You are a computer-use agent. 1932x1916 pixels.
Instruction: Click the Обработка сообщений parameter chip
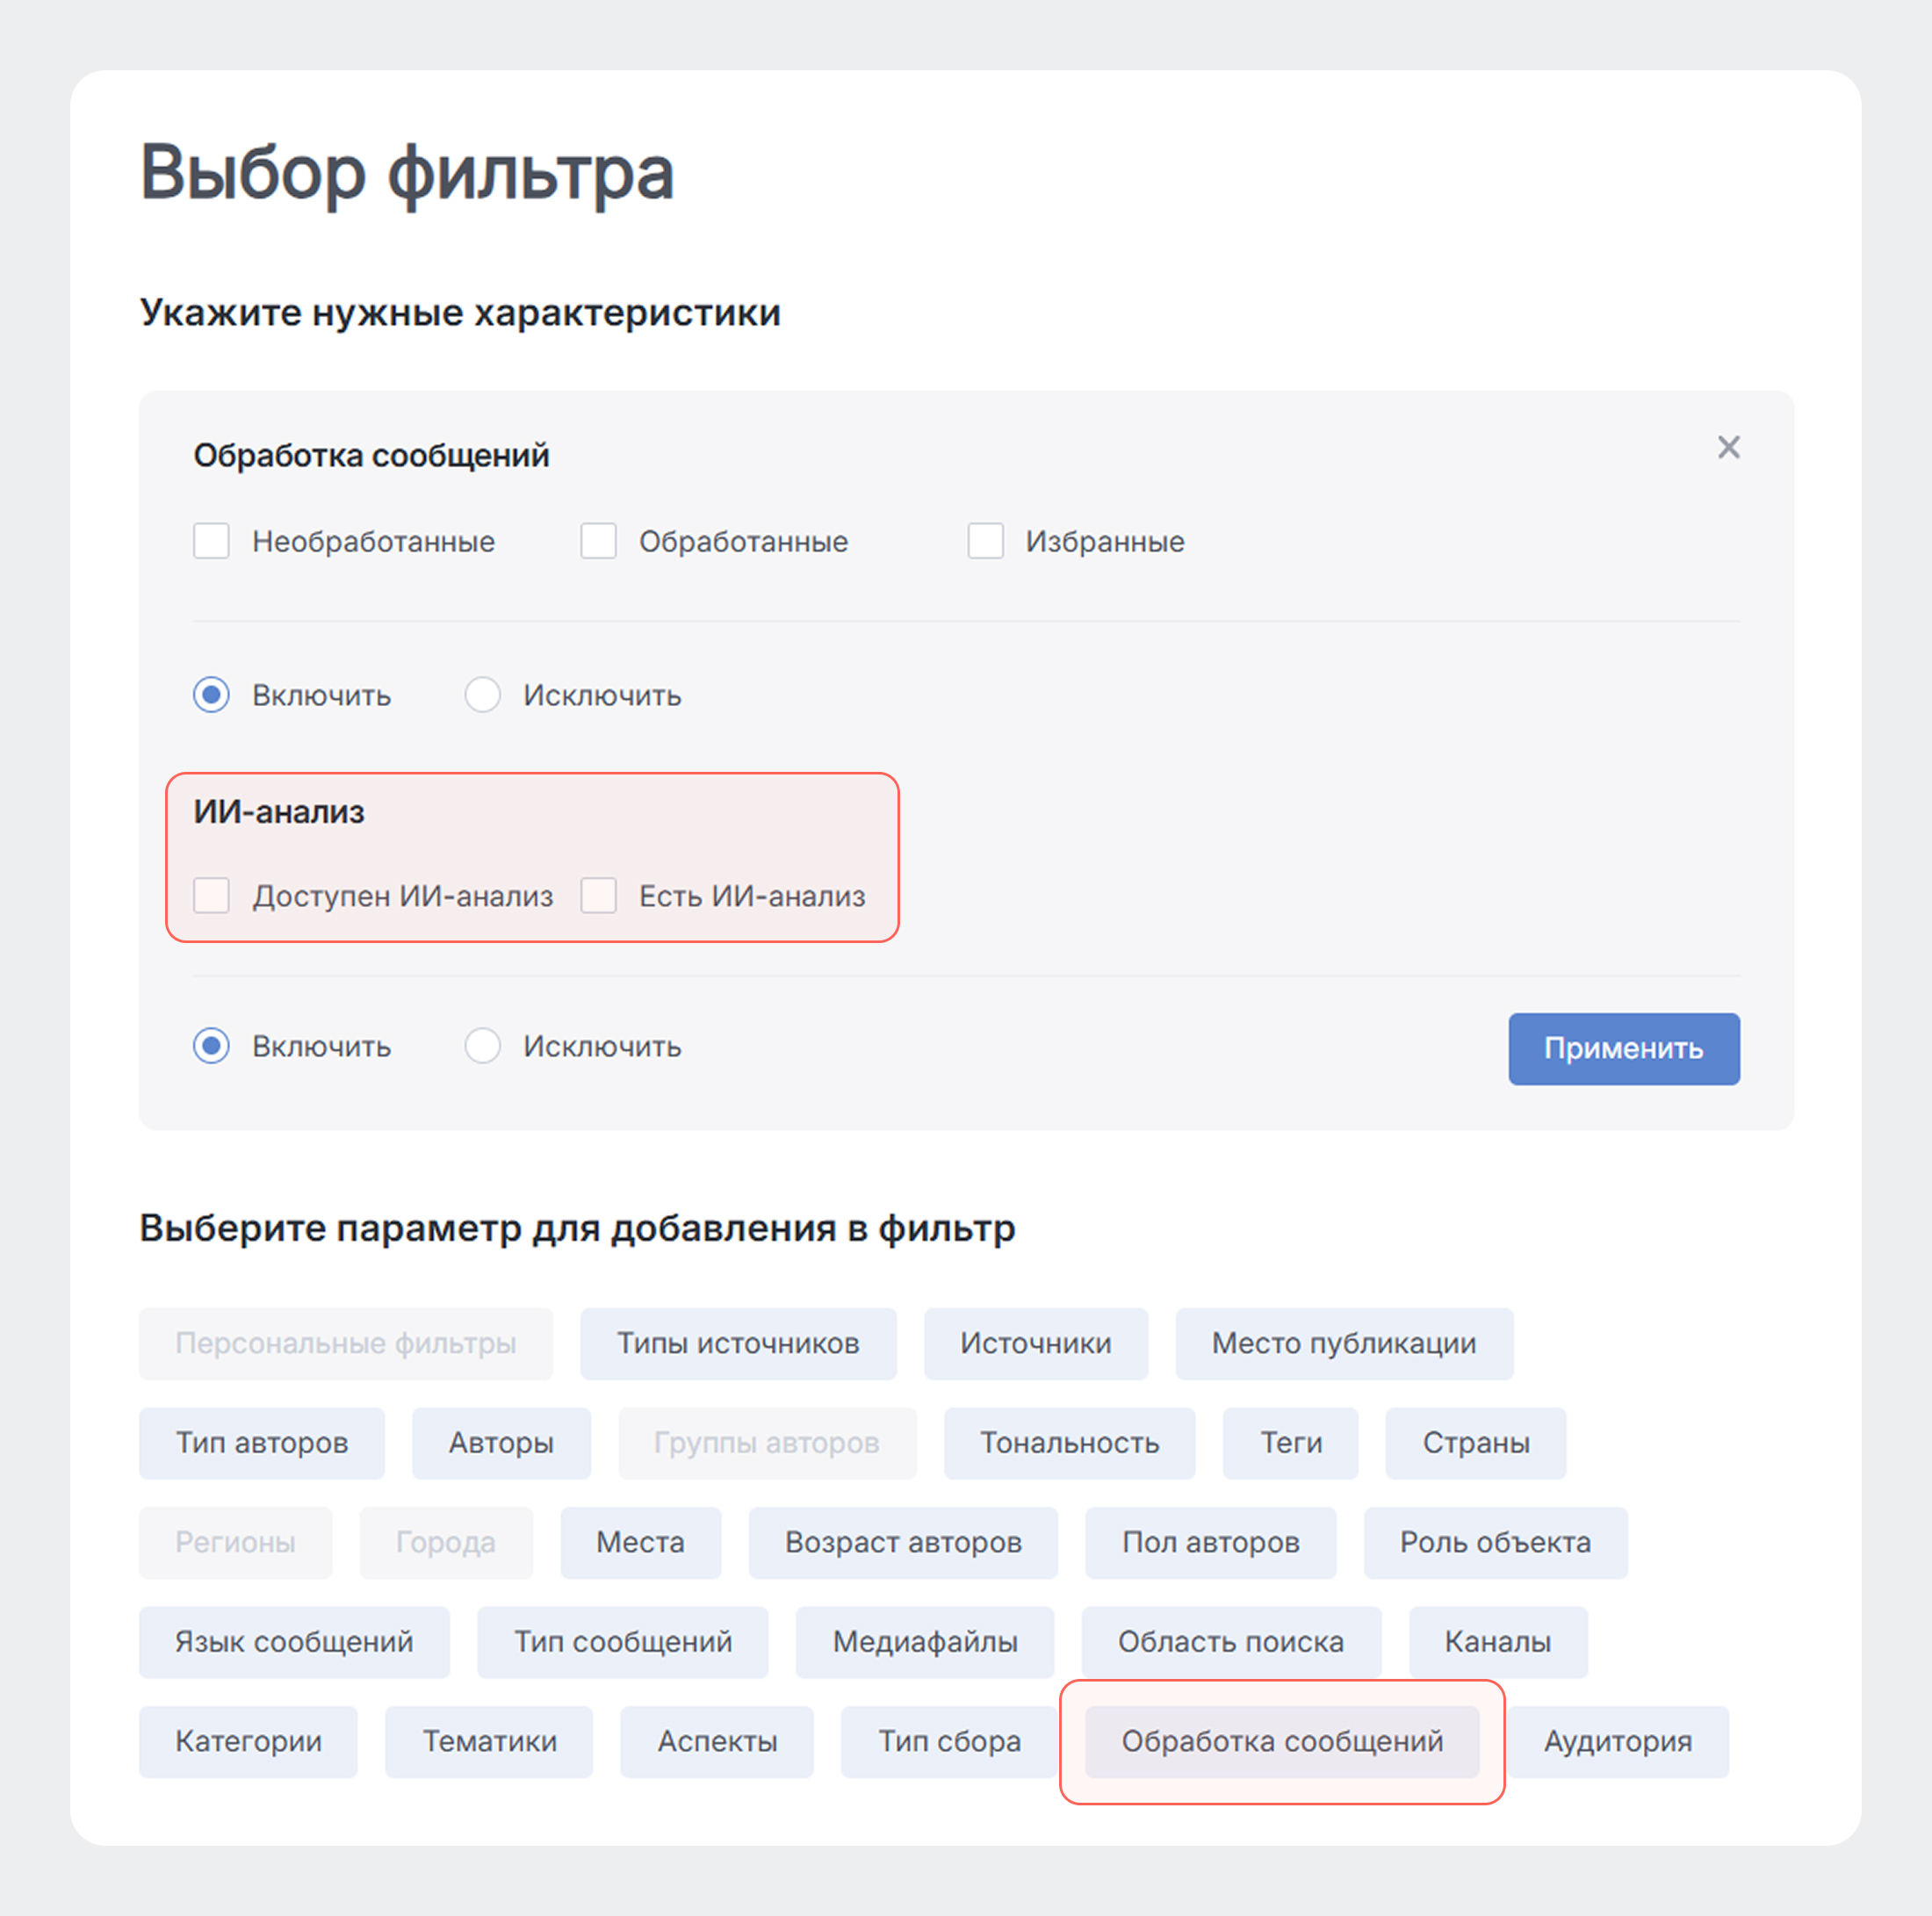pyautogui.click(x=1281, y=1741)
